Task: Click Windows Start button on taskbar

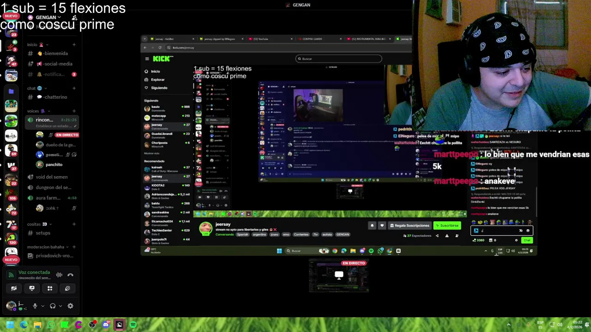Action: pos(10,325)
